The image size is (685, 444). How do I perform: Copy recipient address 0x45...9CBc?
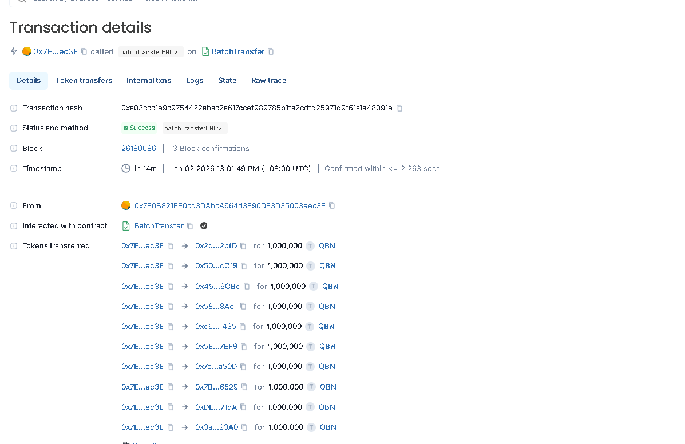point(247,287)
